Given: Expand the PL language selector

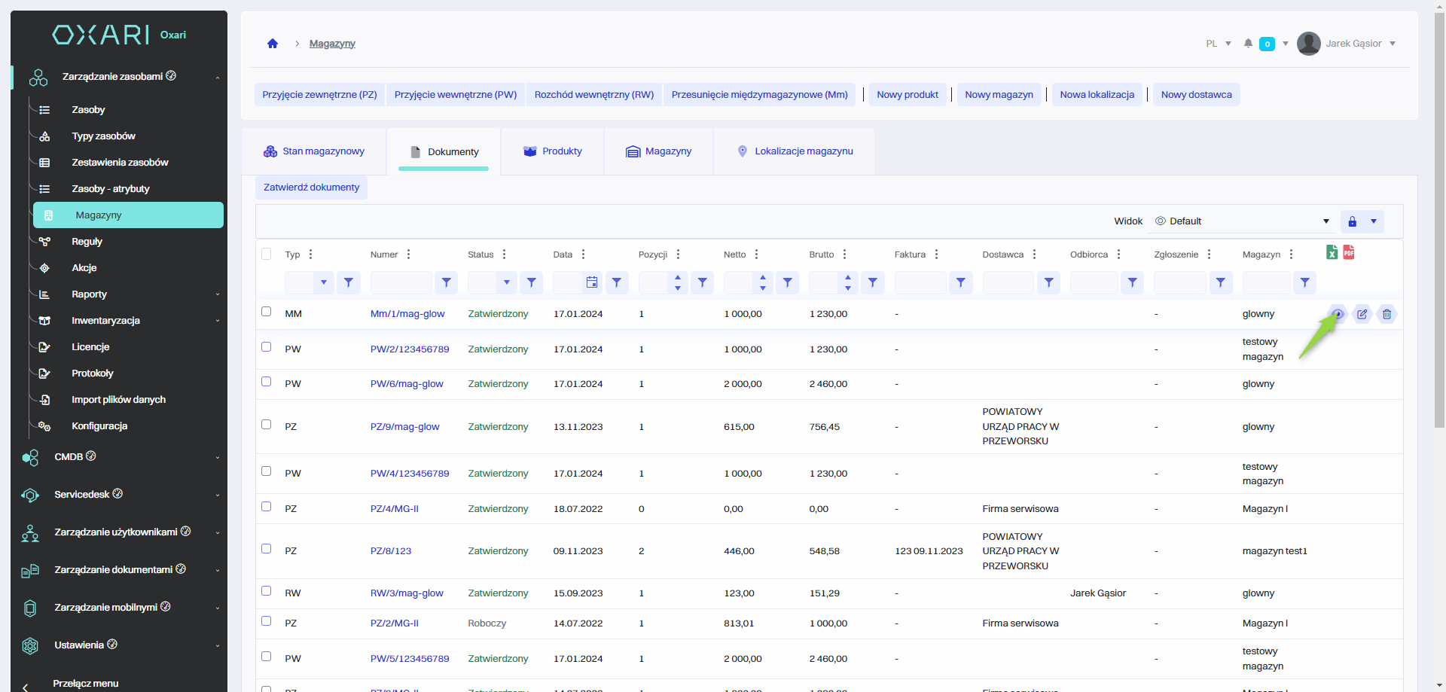Looking at the screenshot, I should tap(1218, 44).
